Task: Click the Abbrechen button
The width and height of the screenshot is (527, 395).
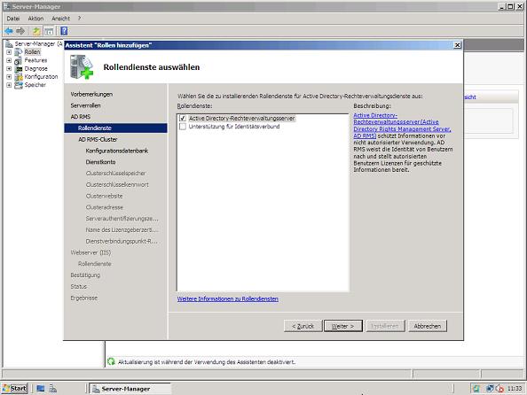Action: coord(428,326)
